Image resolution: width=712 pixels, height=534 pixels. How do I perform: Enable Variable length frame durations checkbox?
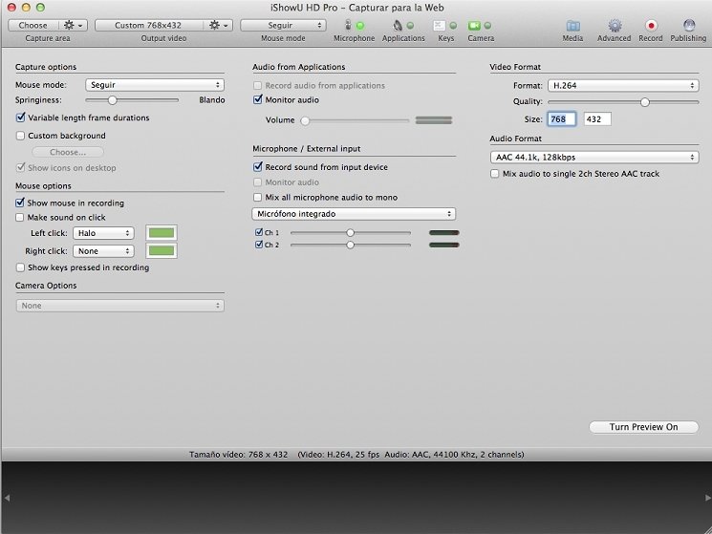point(20,117)
